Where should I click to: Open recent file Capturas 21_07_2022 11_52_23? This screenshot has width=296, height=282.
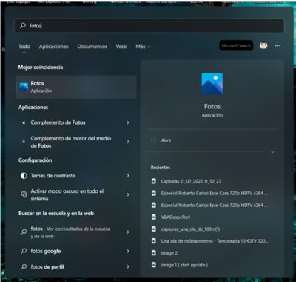coord(191,181)
